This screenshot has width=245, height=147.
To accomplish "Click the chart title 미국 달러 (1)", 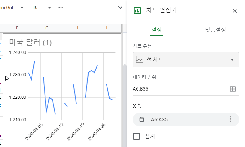I will pos(30,43).
